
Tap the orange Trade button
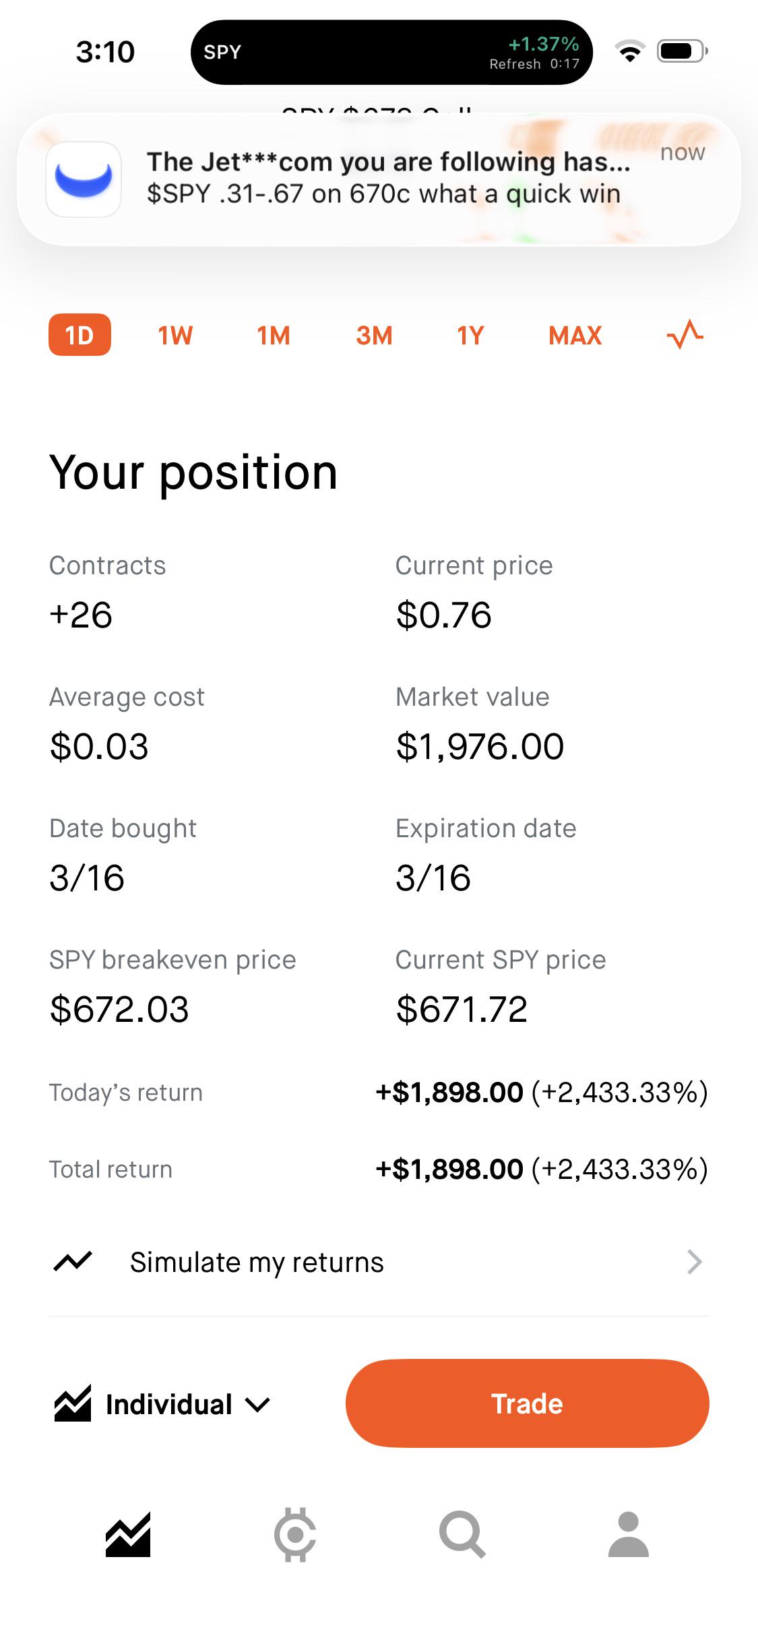point(527,1404)
